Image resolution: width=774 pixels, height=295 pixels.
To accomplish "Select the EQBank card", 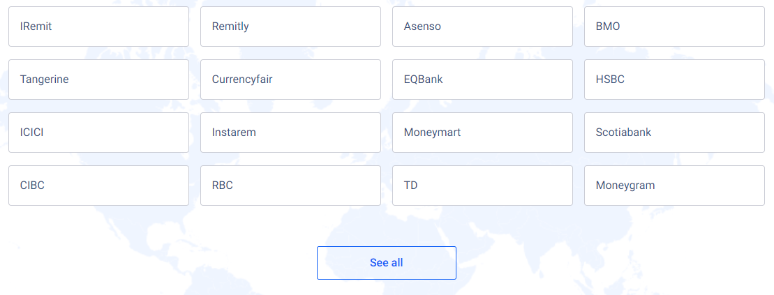I will click(x=482, y=80).
